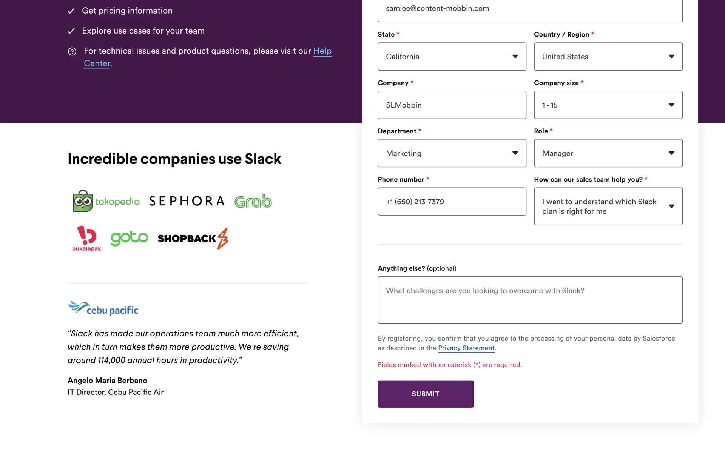Click the red Bukalapak logo
This screenshot has height=453, width=725.
[x=86, y=239]
